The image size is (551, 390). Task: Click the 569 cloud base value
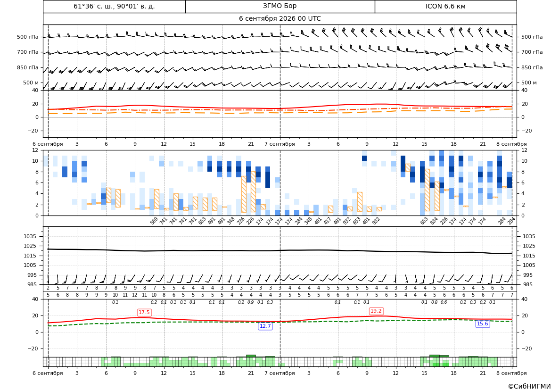154,221
